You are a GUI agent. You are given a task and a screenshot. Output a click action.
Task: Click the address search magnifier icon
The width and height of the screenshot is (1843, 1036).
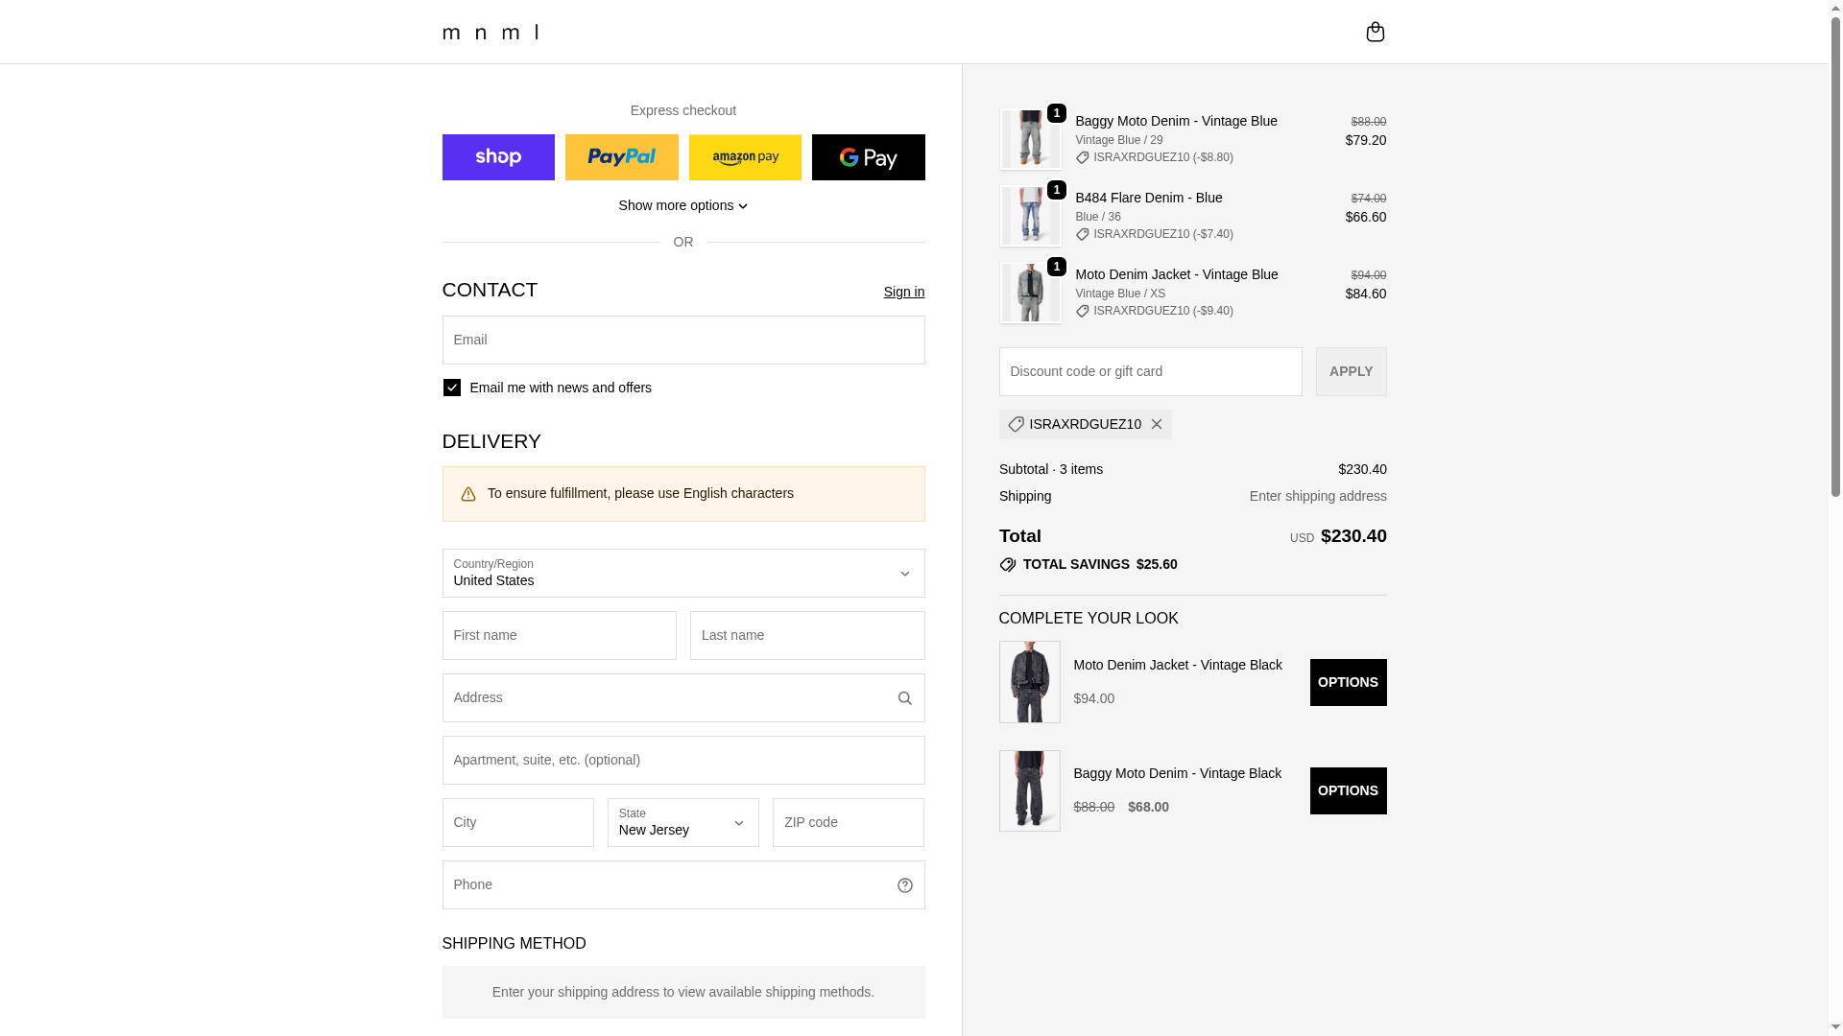[904, 698]
